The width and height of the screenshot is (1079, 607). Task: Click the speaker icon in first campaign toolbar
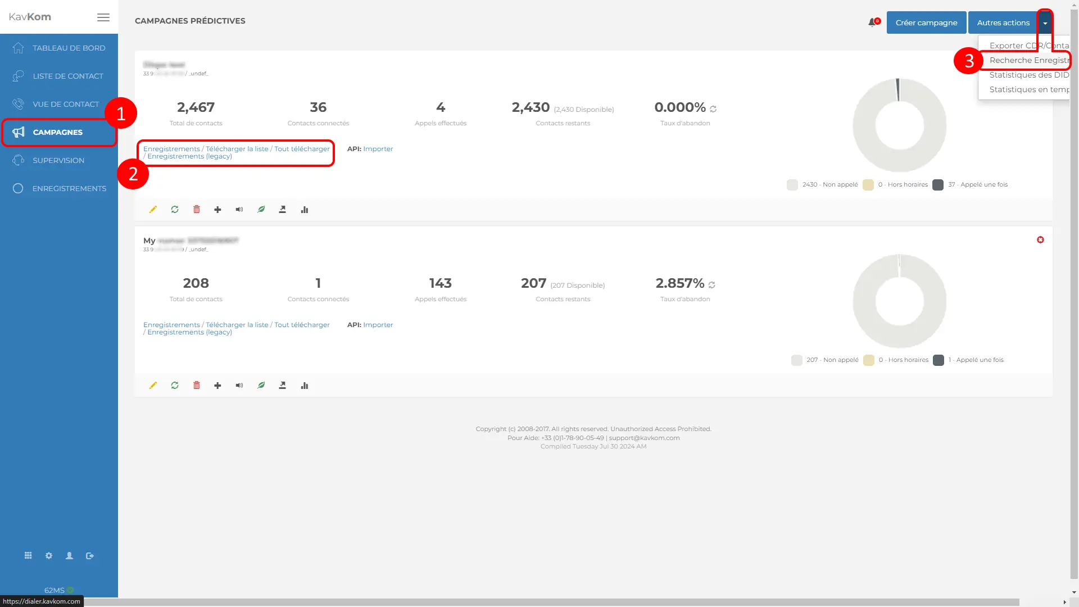tap(239, 210)
